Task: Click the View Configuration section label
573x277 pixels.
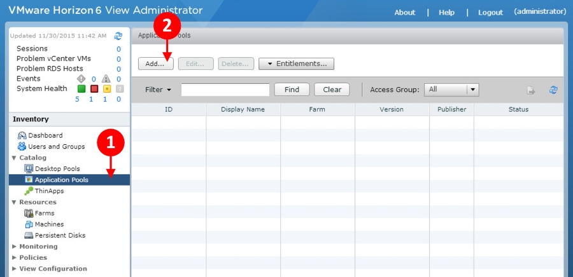Action: pyautogui.click(x=53, y=269)
